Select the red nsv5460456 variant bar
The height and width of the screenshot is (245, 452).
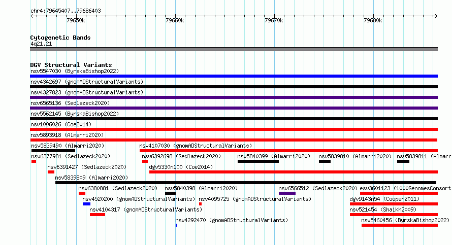pos(400,225)
